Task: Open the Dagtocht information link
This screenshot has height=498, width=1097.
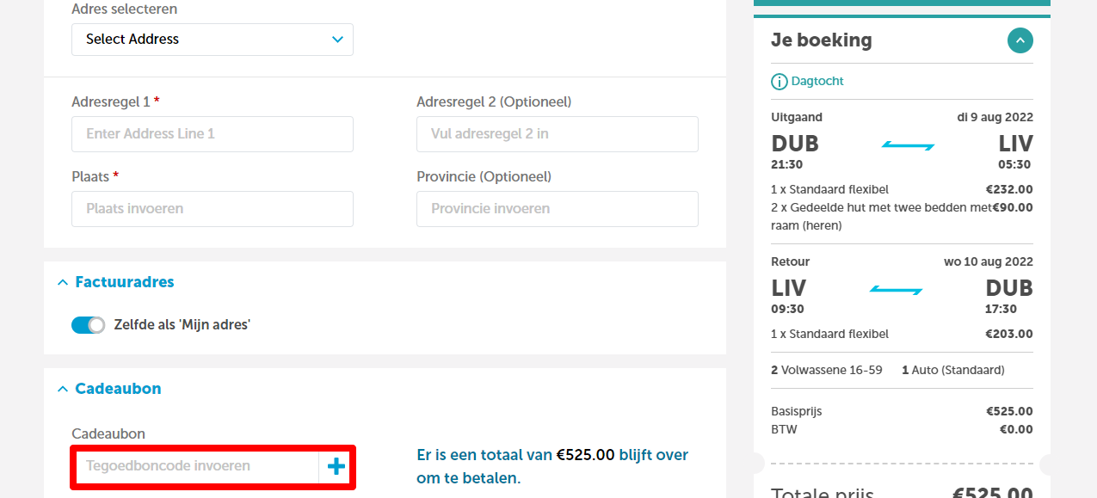Action: pyautogui.click(x=817, y=81)
